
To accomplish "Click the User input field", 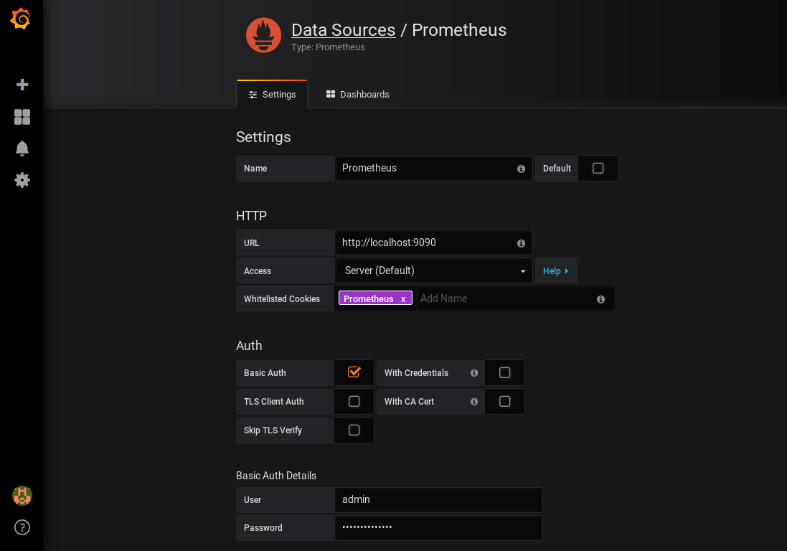I will point(438,500).
